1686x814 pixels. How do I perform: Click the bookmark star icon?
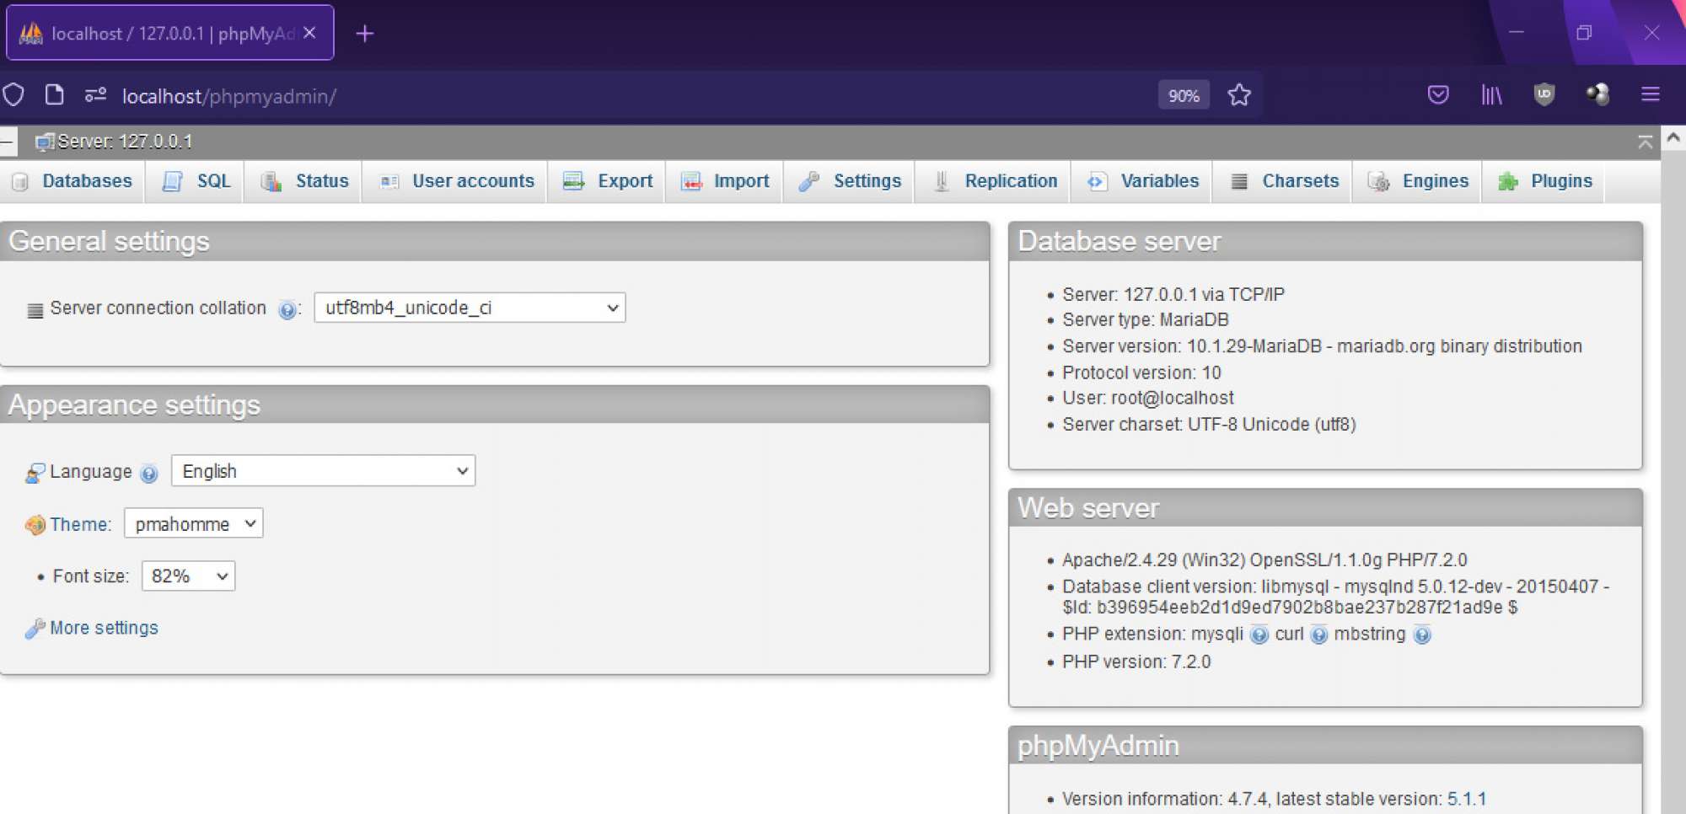(x=1238, y=95)
